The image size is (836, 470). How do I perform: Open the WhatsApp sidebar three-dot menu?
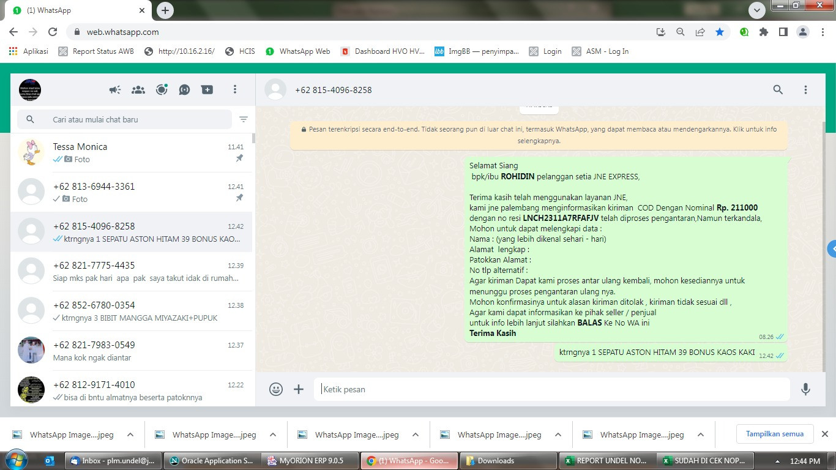[x=234, y=90]
